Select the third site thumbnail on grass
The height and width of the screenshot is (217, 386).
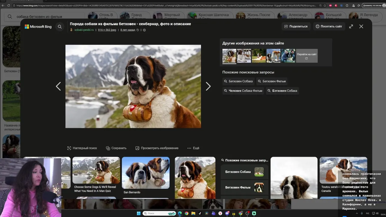(259, 55)
